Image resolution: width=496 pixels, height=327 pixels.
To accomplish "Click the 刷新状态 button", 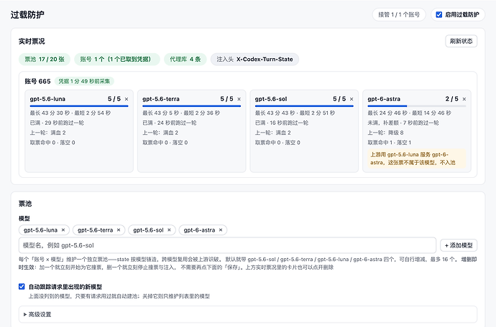I will coord(461,41).
